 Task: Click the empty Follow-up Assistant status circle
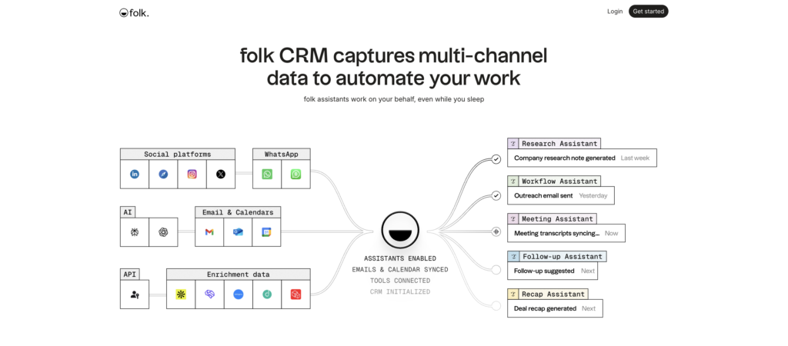coord(496,269)
